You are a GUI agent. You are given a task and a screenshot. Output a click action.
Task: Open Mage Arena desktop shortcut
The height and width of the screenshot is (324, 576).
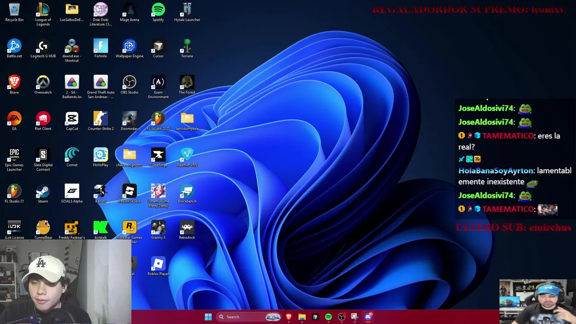[130, 12]
